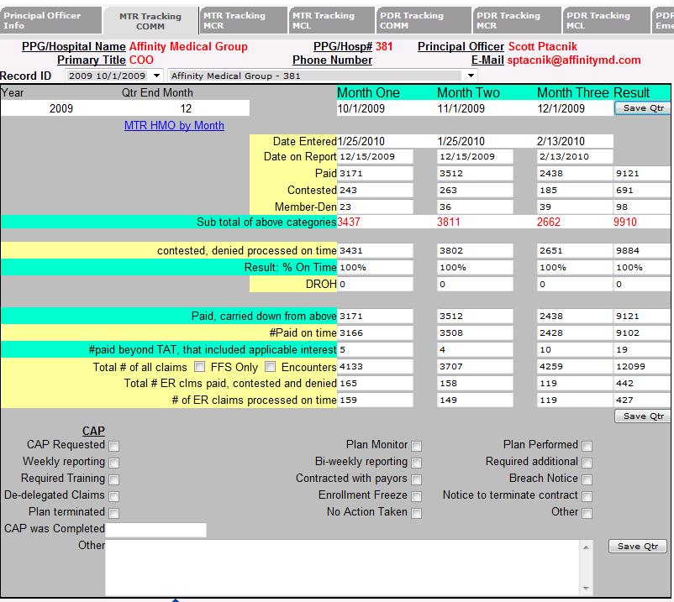Click the Result Paid total field 9121
This screenshot has height=602, width=674.
click(642, 174)
